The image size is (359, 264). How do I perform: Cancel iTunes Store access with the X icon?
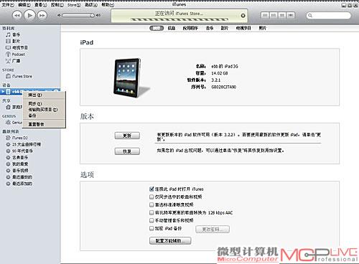pyautogui.click(x=243, y=16)
